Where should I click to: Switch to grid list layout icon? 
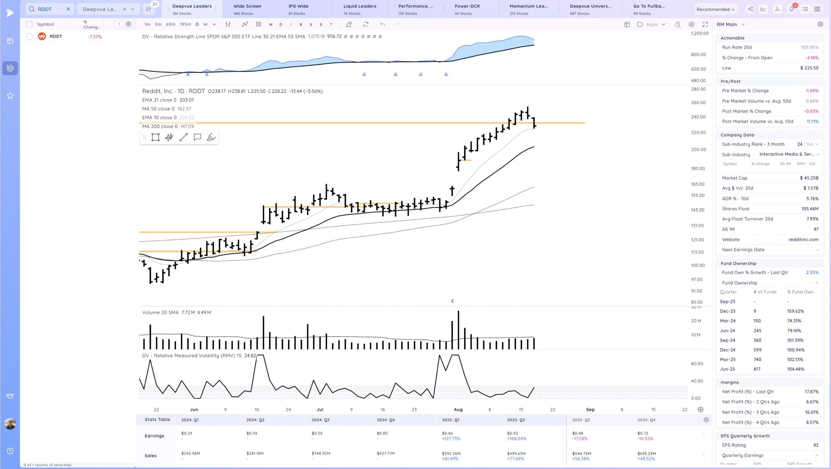(x=817, y=9)
